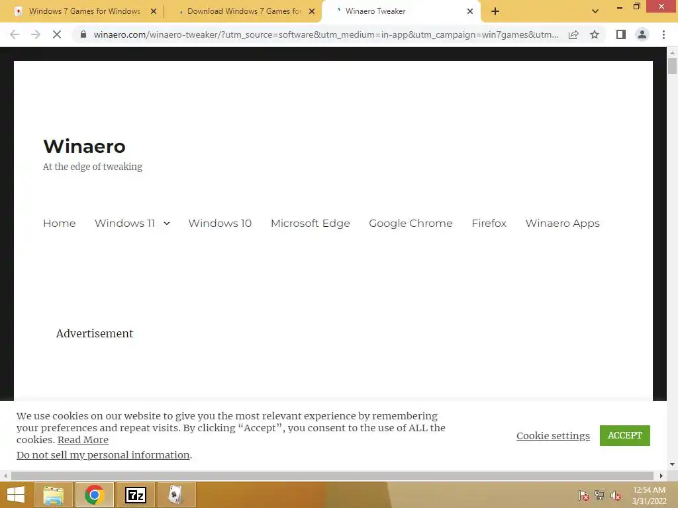Screen dimensions: 678x508
Task: Open the Windows 10 menu item
Action: (220, 224)
